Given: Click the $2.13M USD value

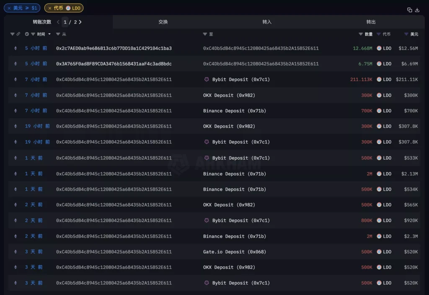Looking at the screenshot, I should click(x=409, y=174).
